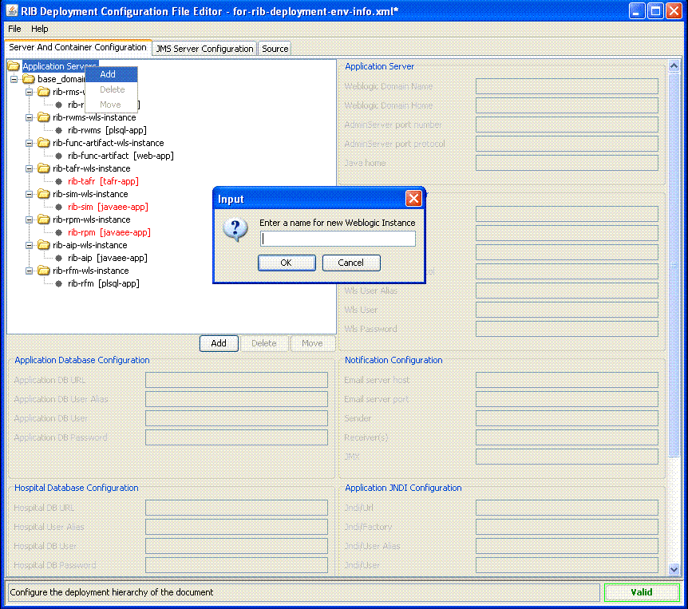
Task: Focus the new Weblogic Instance name field
Action: (338, 238)
